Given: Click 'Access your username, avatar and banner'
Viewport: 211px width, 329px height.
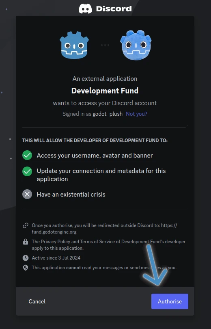Looking at the screenshot, I should [95, 156].
